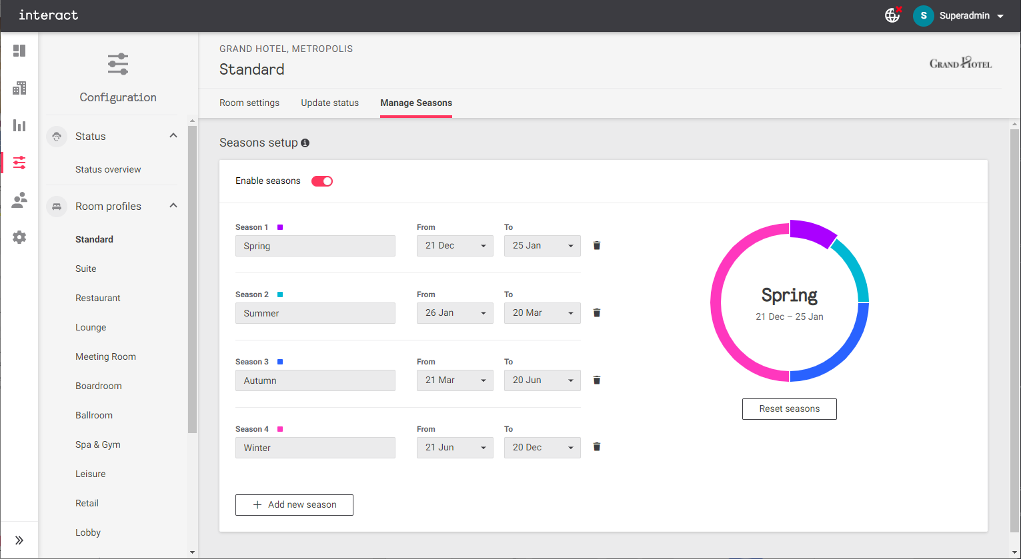
Task: Collapse the Status section chevron
Action: (x=173, y=136)
